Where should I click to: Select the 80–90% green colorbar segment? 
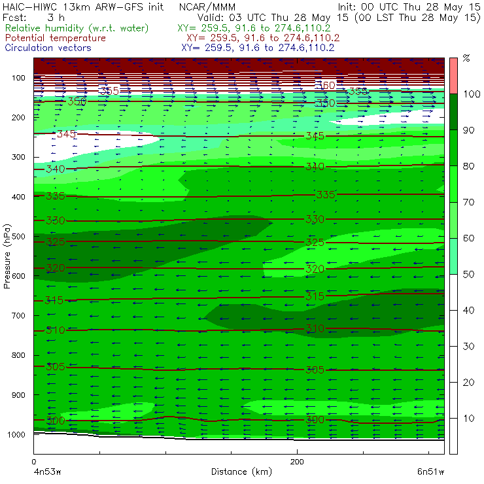453,148
